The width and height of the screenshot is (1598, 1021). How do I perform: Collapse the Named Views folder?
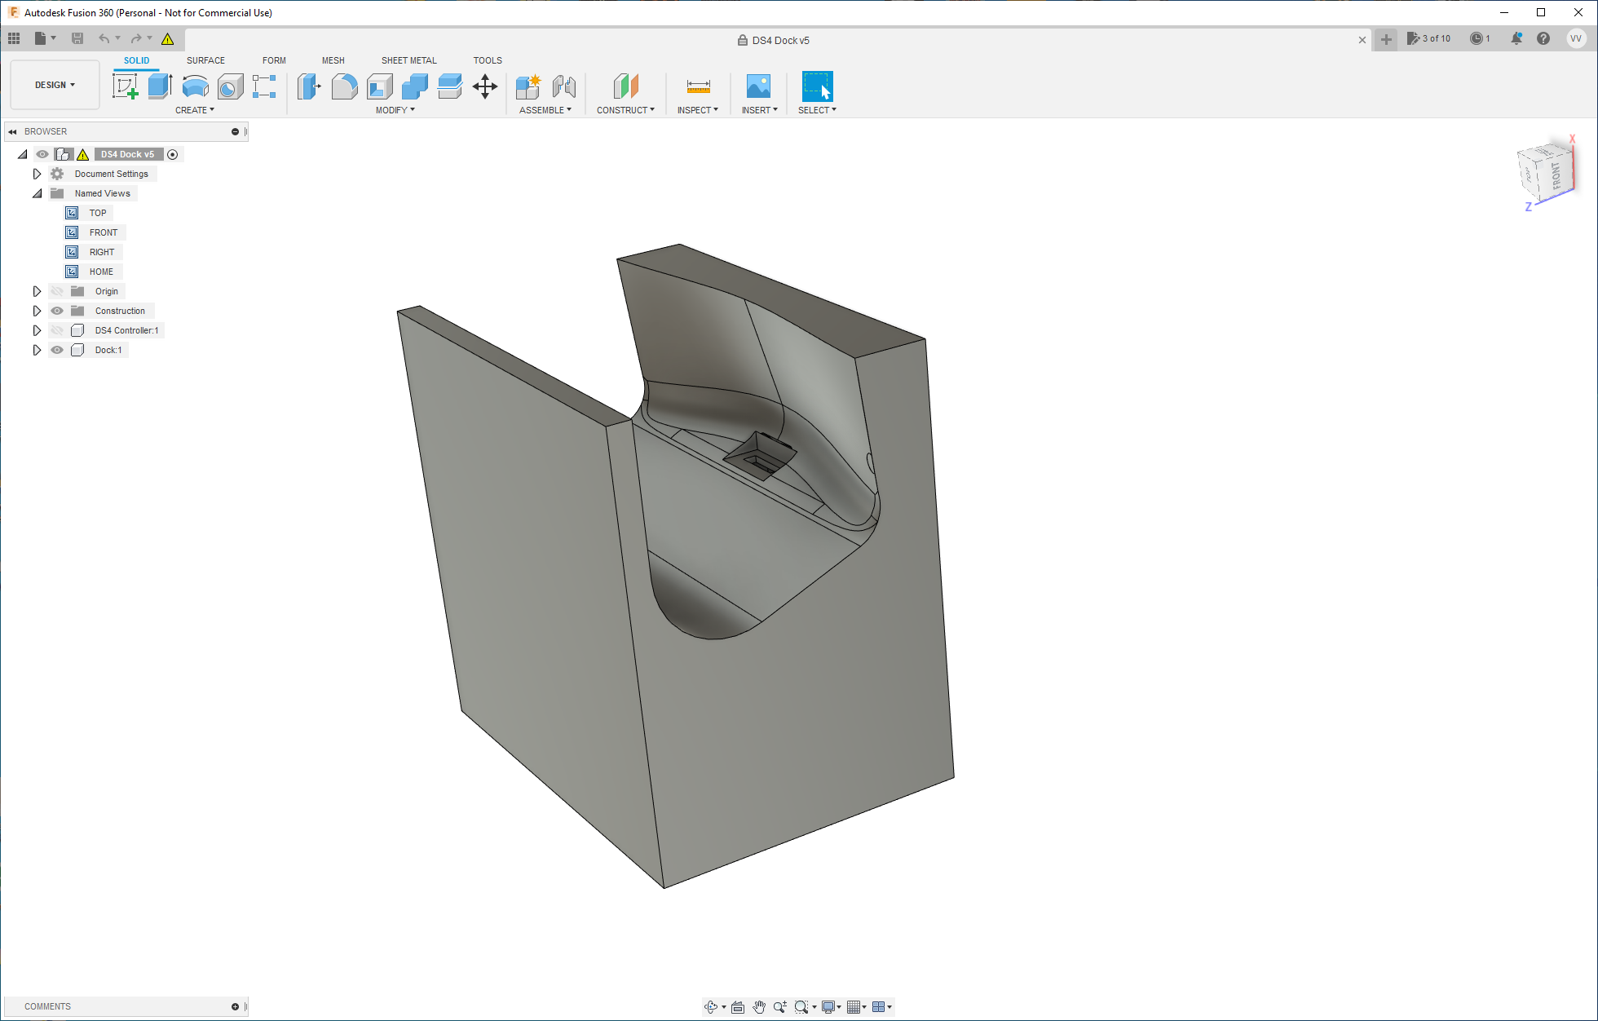click(x=37, y=193)
